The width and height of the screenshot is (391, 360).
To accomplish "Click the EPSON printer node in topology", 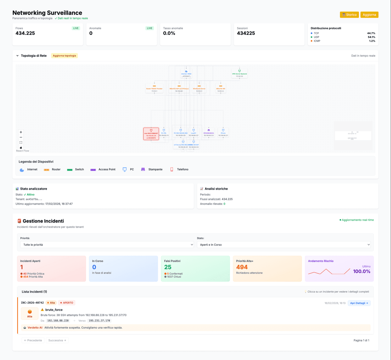I will pyautogui.click(x=209, y=133).
